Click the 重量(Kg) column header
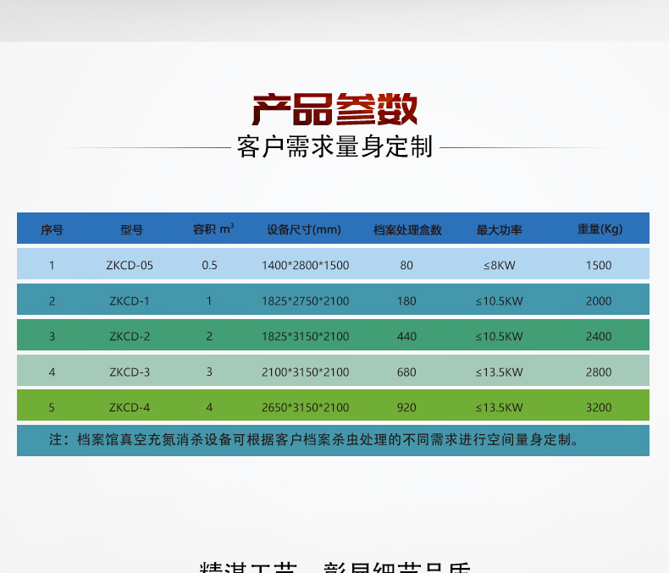 599,229
